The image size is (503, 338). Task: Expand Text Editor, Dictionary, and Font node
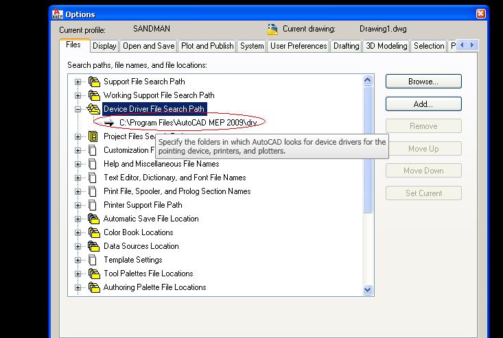click(78, 178)
